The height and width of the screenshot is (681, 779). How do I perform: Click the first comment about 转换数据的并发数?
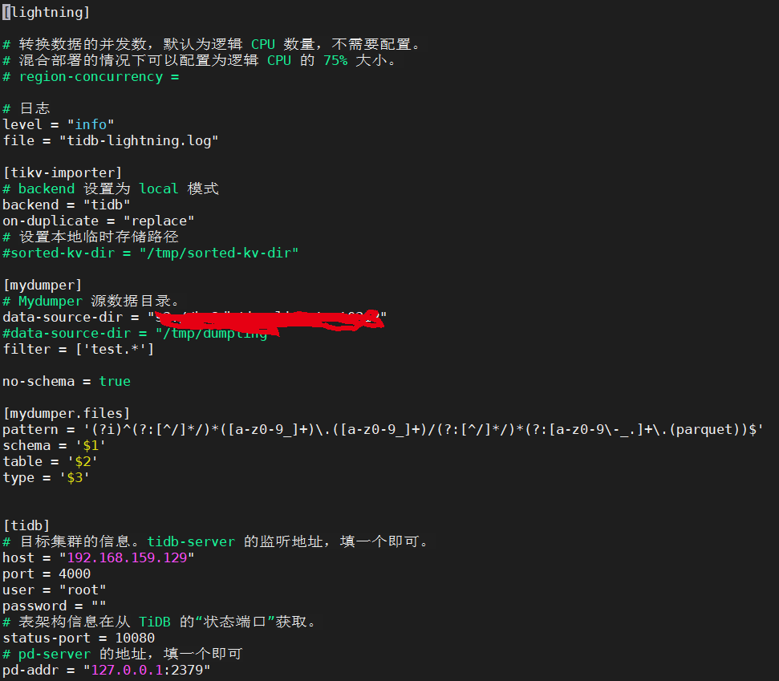212,45
